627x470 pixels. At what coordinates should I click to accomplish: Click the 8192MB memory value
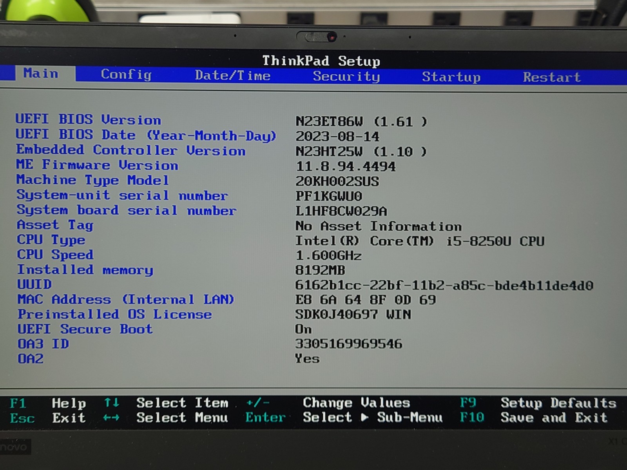click(x=320, y=270)
